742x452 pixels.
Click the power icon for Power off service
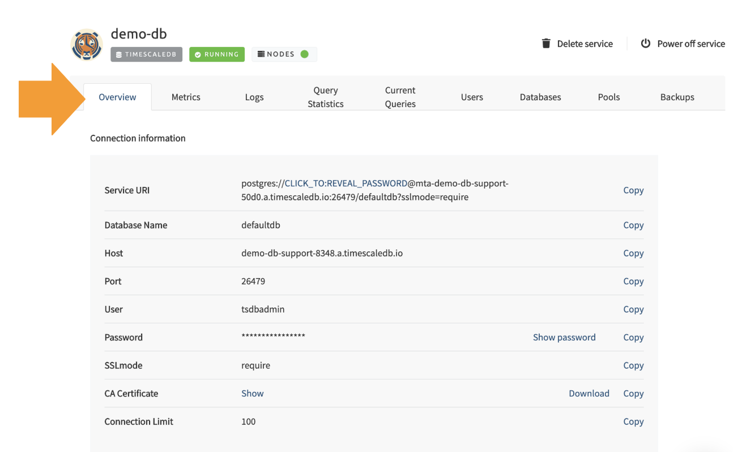click(645, 44)
